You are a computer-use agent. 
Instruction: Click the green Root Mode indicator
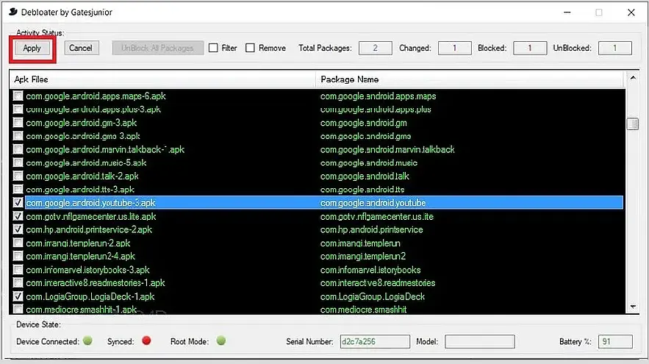click(x=221, y=340)
